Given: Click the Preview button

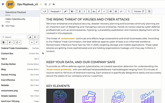Looking at the screenshot, I should tap(139, 11).
